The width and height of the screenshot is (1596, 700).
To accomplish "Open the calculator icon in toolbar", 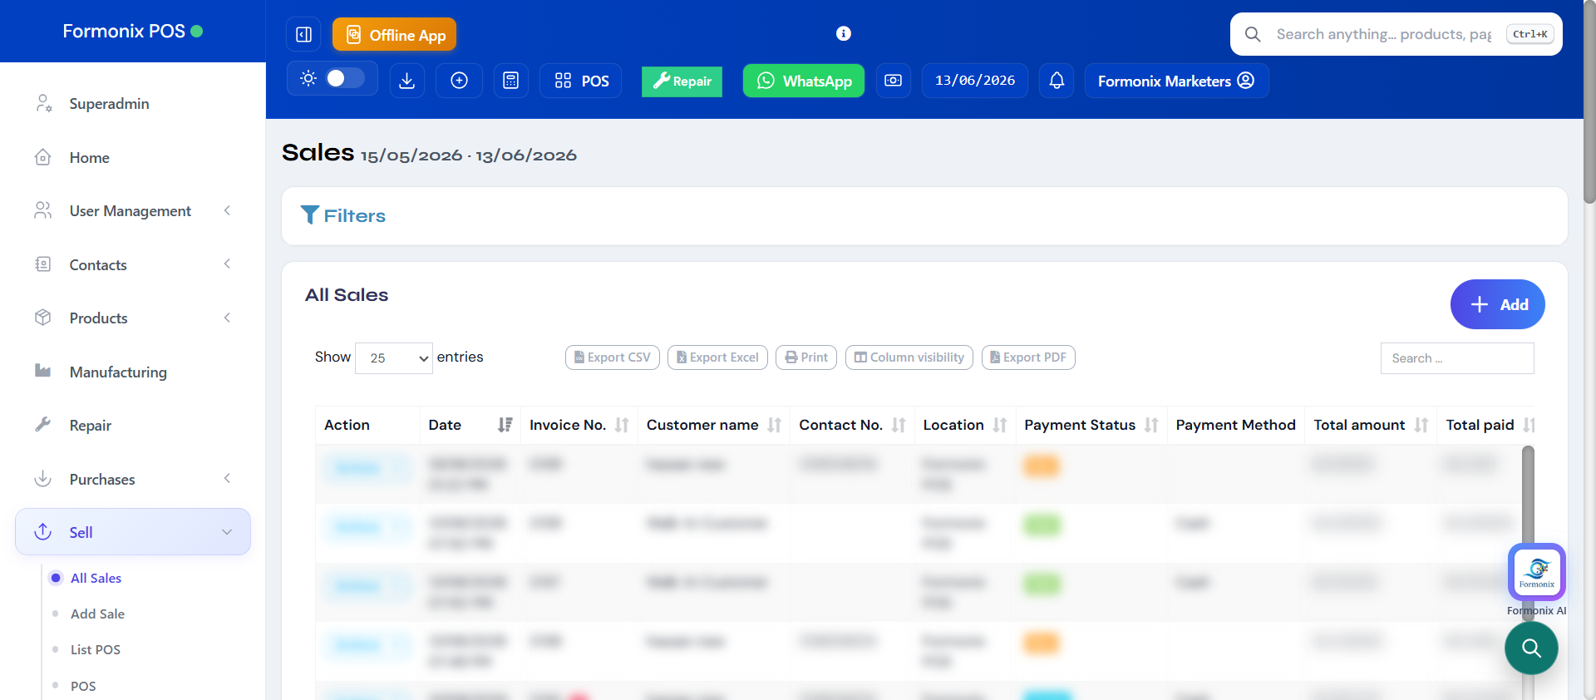I will (511, 81).
